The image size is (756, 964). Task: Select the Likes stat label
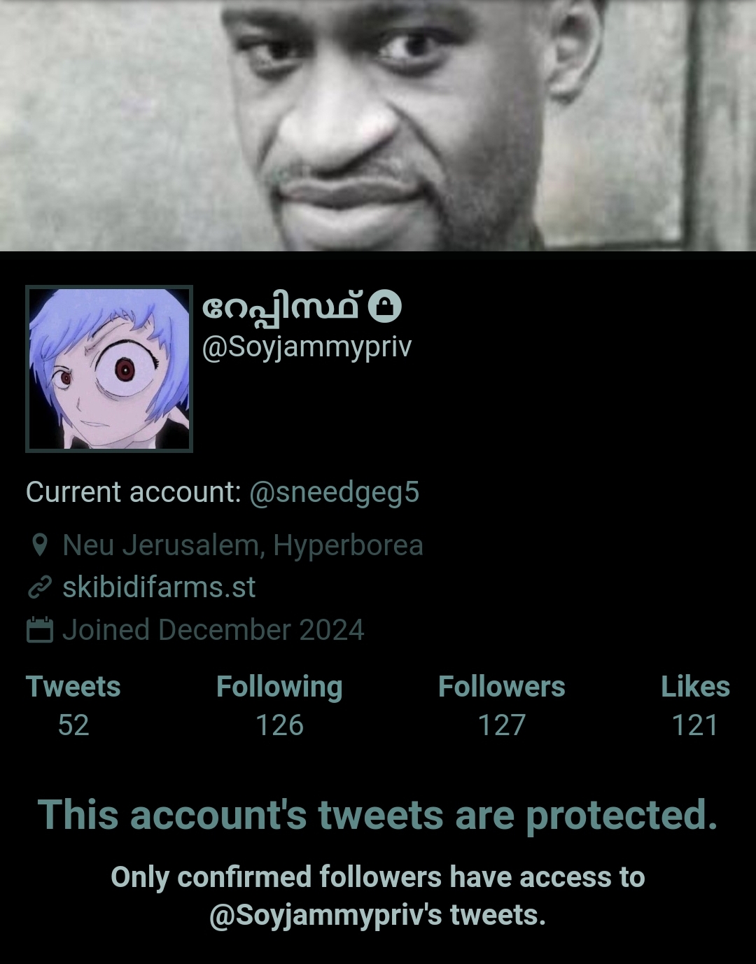(695, 687)
